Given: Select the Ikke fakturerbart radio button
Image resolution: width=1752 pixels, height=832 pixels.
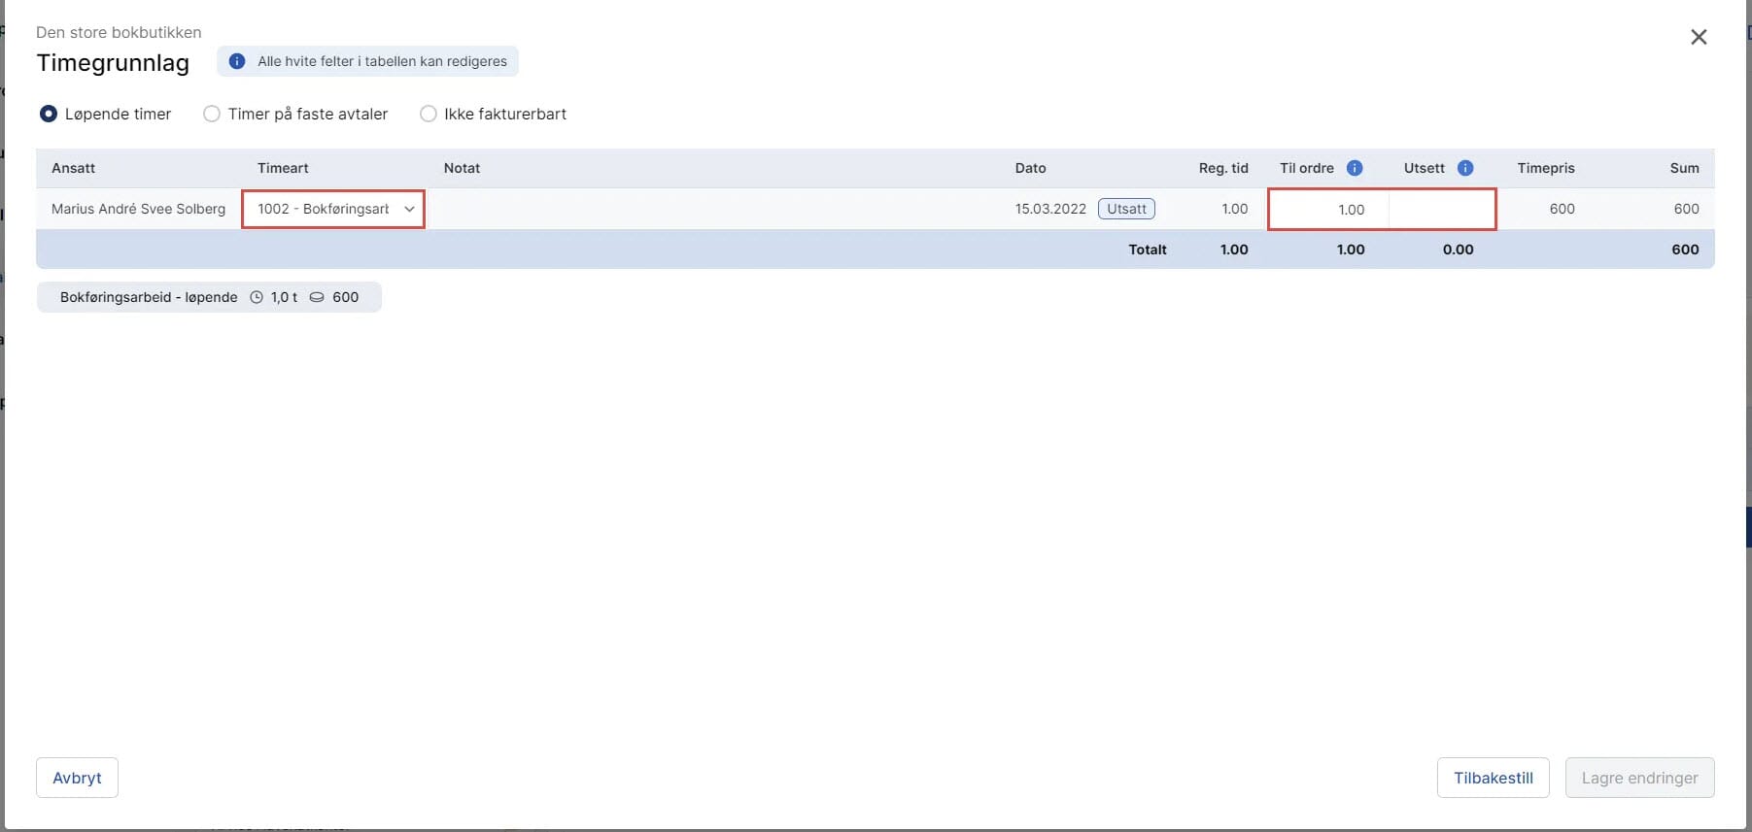Looking at the screenshot, I should [428, 114].
